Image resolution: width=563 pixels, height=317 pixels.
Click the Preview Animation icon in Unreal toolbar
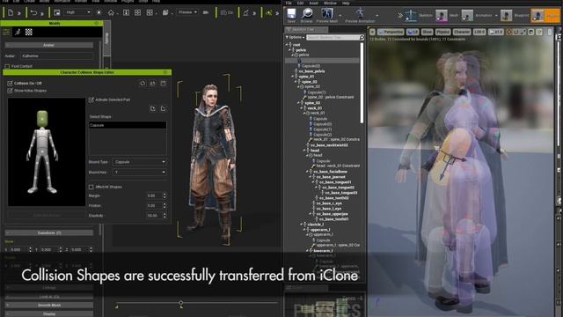[360, 15]
